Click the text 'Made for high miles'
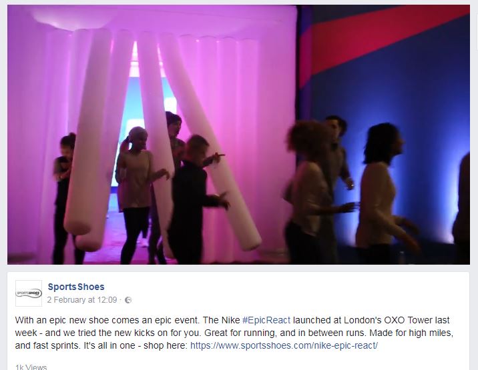The height and width of the screenshot is (370, 478). [411, 333]
